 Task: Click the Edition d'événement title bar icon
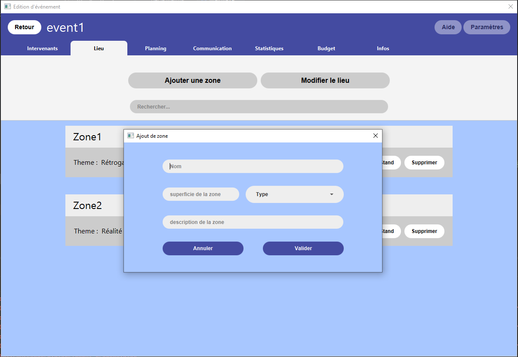(x=7, y=7)
